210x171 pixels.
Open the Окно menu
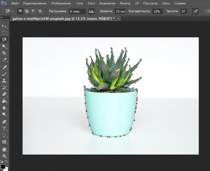[166, 3]
